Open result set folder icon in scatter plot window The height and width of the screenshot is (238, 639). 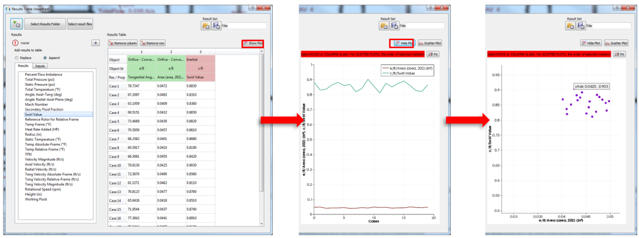point(570,25)
